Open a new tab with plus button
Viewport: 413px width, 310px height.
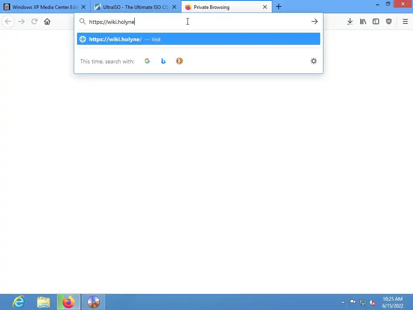point(279,6)
